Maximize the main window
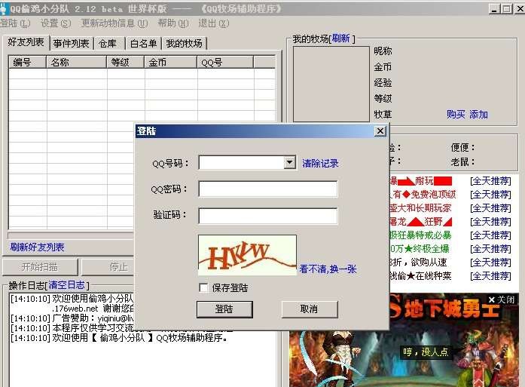This screenshot has height=387, width=525. (506, 9)
